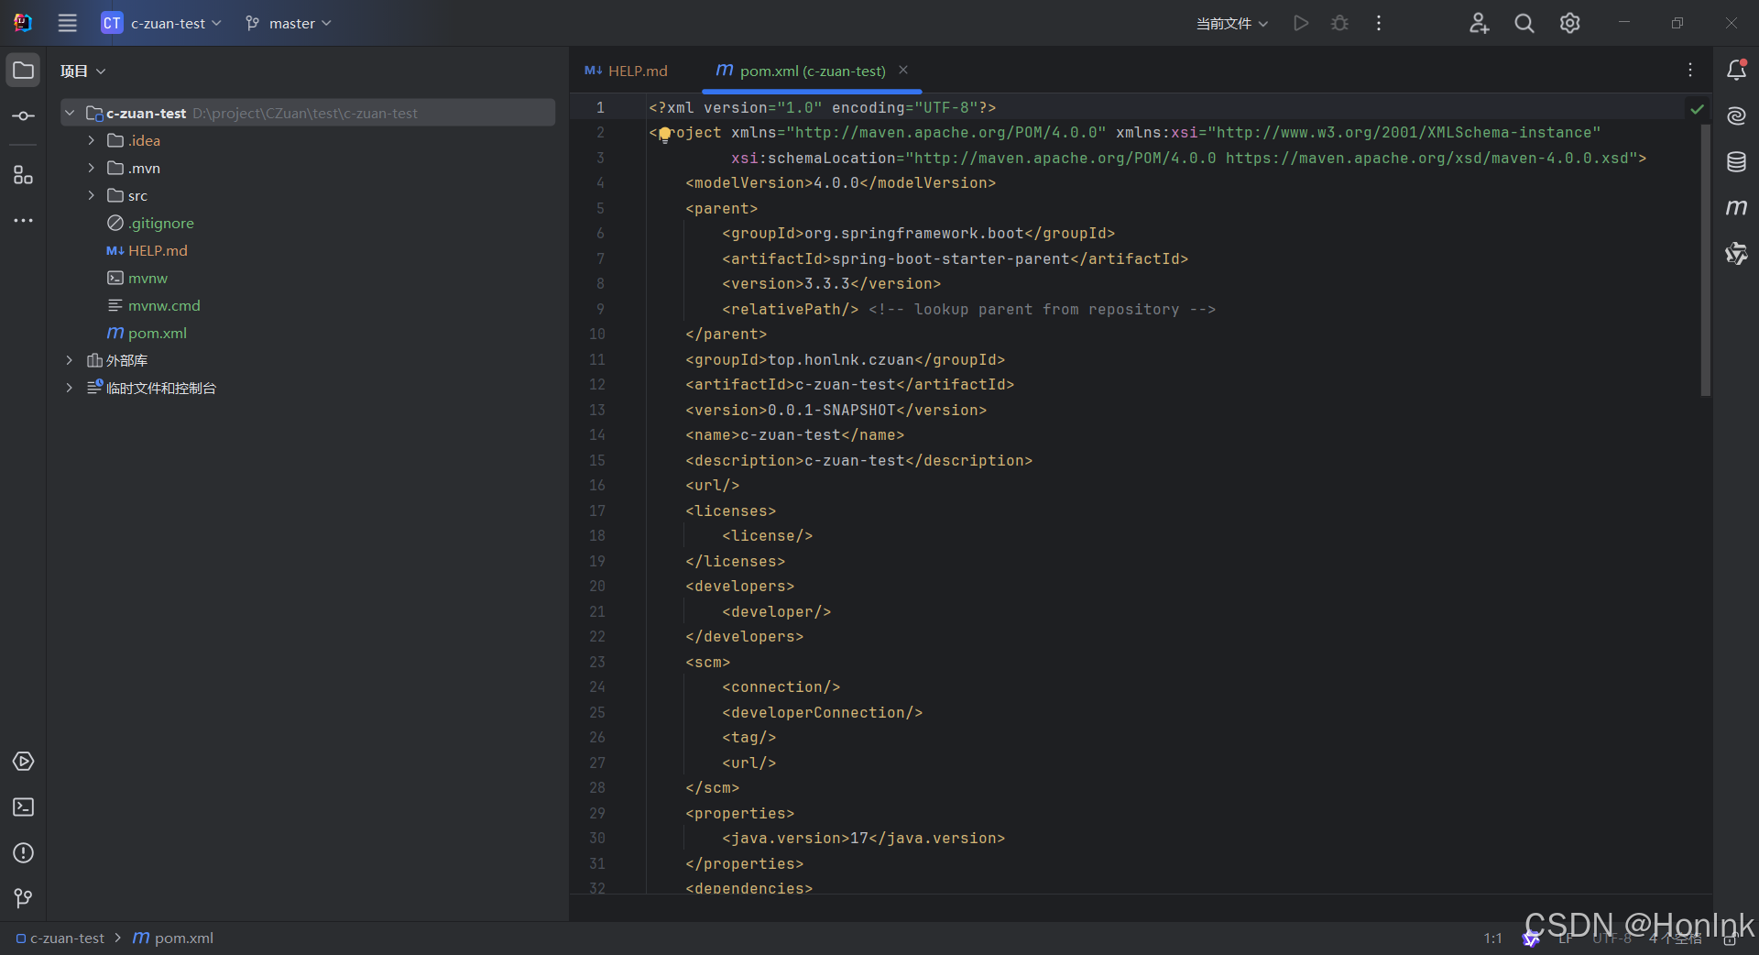Open Code With Me user icon
The height and width of the screenshot is (955, 1759).
(1479, 23)
